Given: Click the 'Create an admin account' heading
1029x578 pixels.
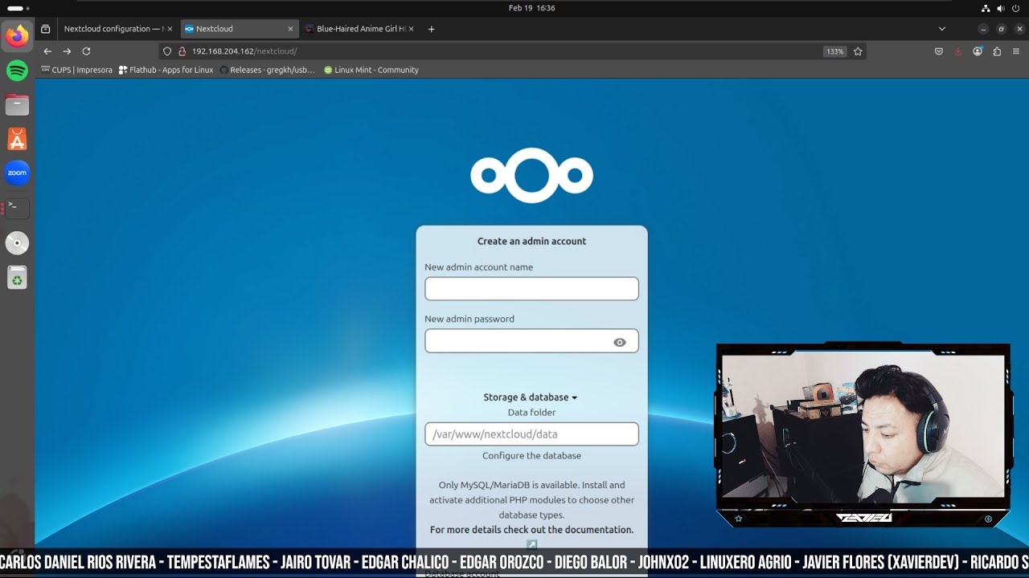Looking at the screenshot, I should (x=531, y=241).
